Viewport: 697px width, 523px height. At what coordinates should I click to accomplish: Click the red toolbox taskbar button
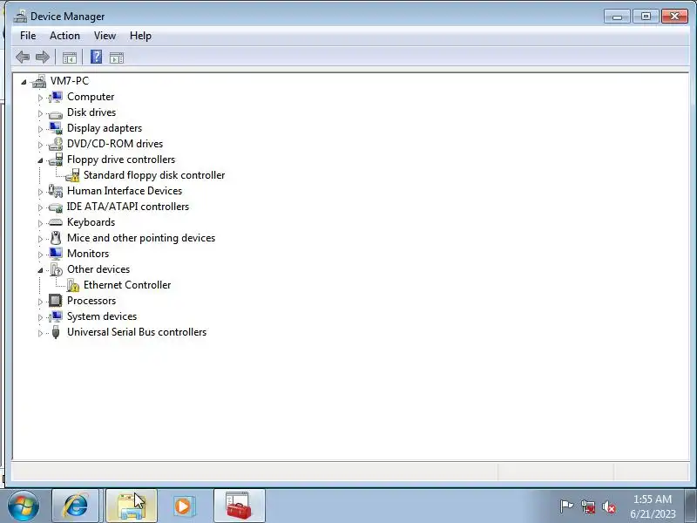(x=239, y=506)
